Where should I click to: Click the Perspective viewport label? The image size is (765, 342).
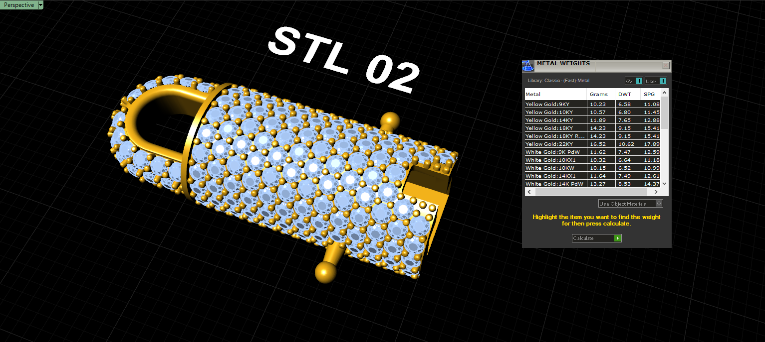(x=19, y=5)
